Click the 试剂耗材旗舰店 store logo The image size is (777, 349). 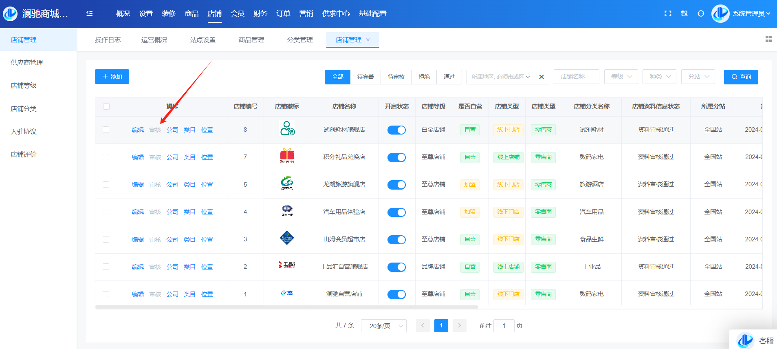[x=287, y=129]
